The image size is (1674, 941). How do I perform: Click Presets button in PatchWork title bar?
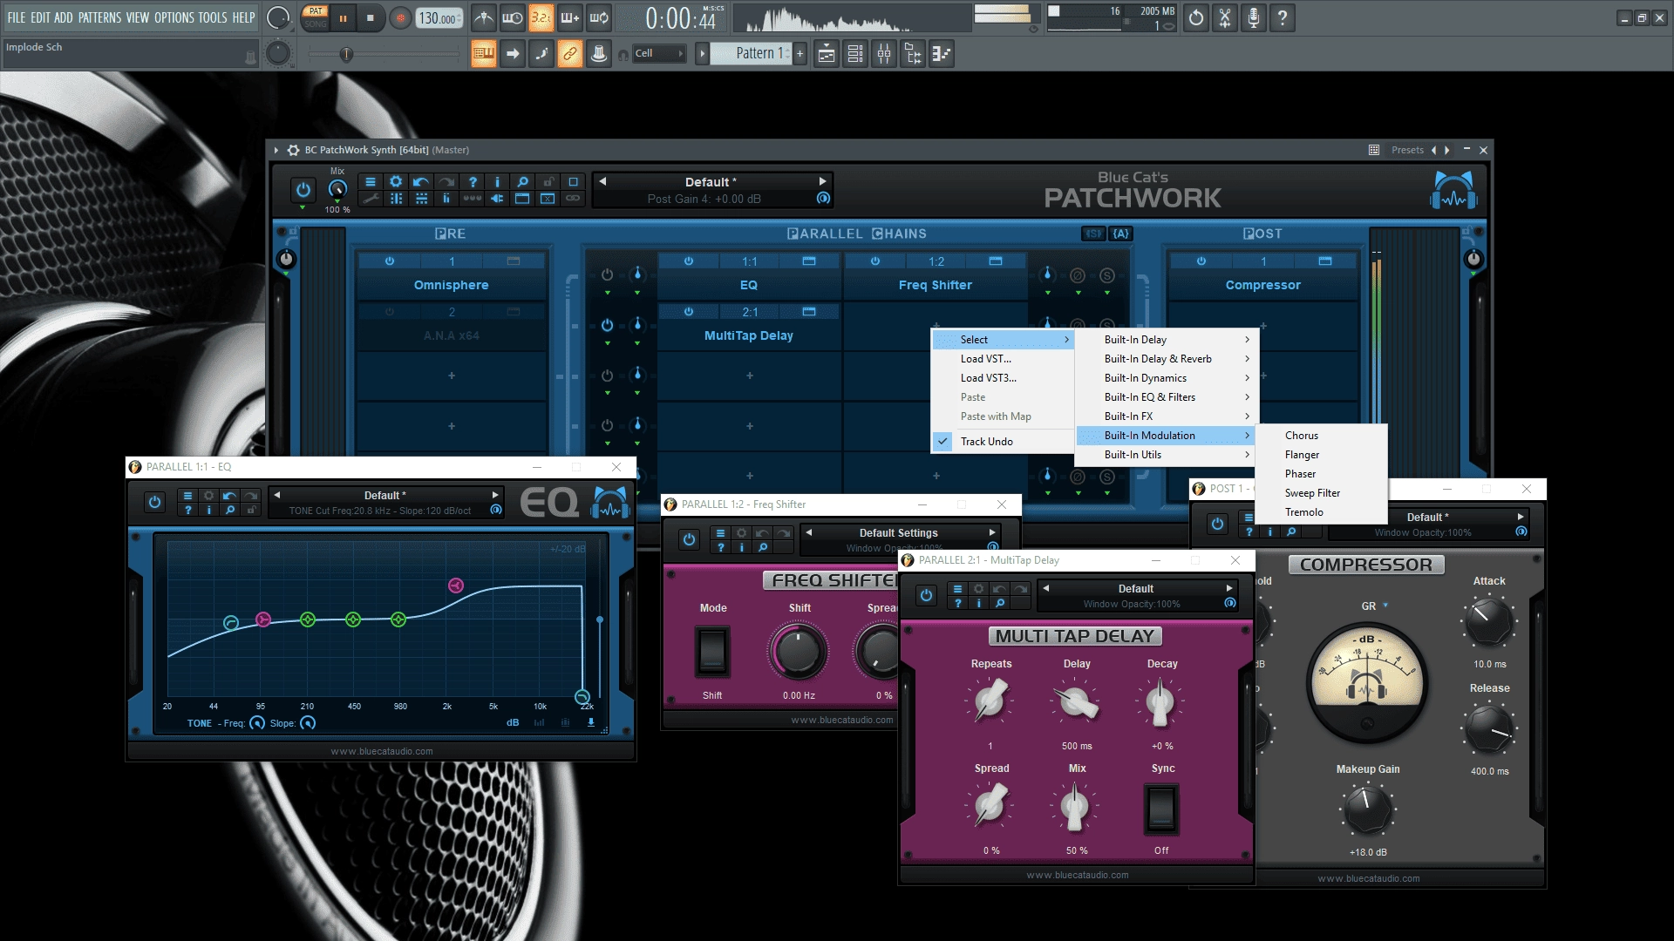pyautogui.click(x=1407, y=150)
